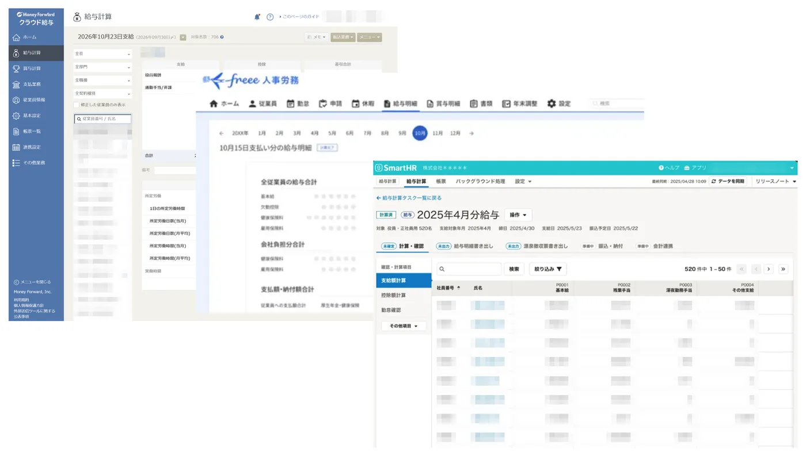Select 給与明細 tab in freee navigation
This screenshot has height=456, width=806.
click(401, 104)
